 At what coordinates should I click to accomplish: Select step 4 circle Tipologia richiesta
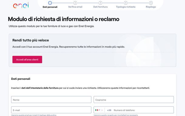[126, 3]
